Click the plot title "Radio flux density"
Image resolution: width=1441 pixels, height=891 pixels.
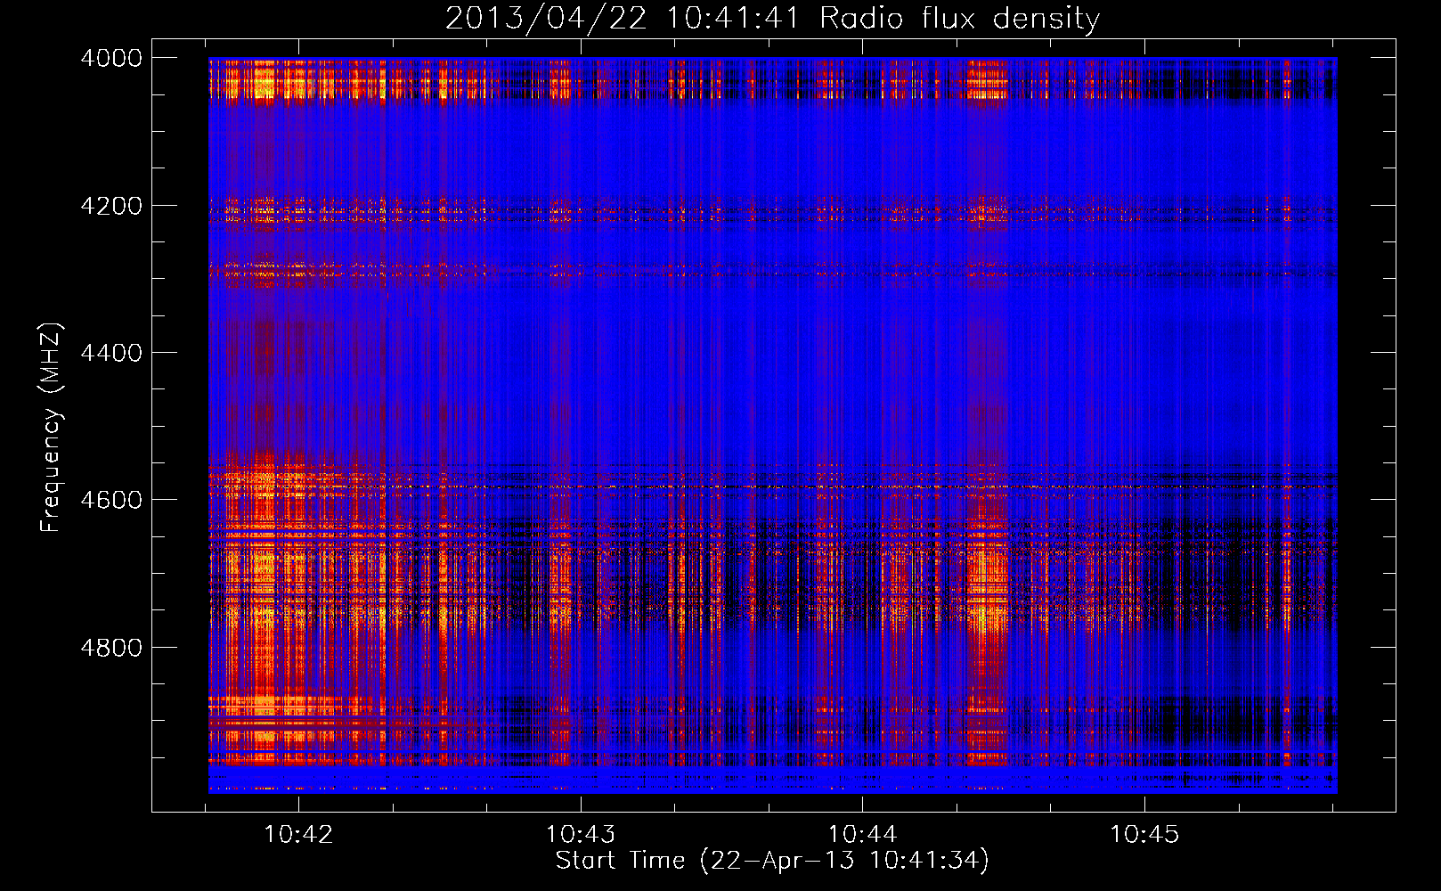tap(959, 18)
